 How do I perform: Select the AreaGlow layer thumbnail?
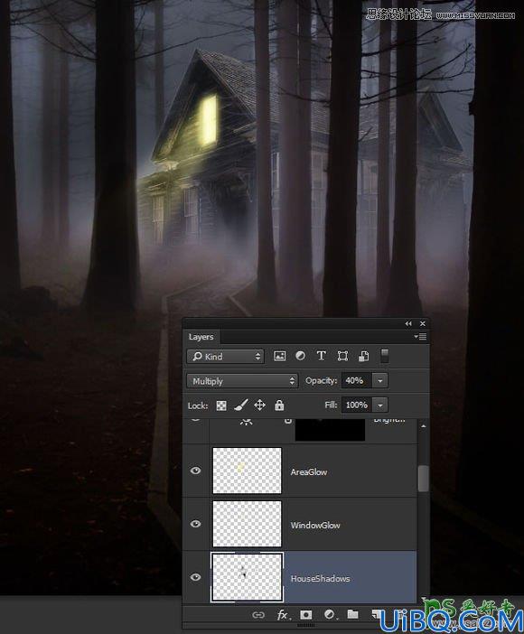(247, 471)
